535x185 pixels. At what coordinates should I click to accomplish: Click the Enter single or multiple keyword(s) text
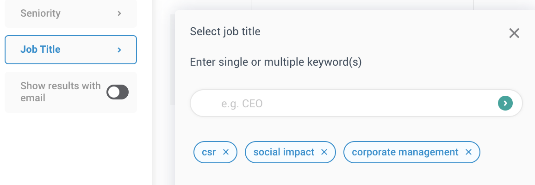tap(276, 62)
